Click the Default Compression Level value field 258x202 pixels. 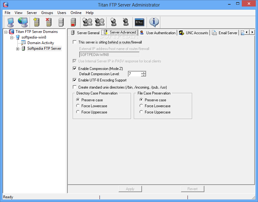tap(134, 74)
